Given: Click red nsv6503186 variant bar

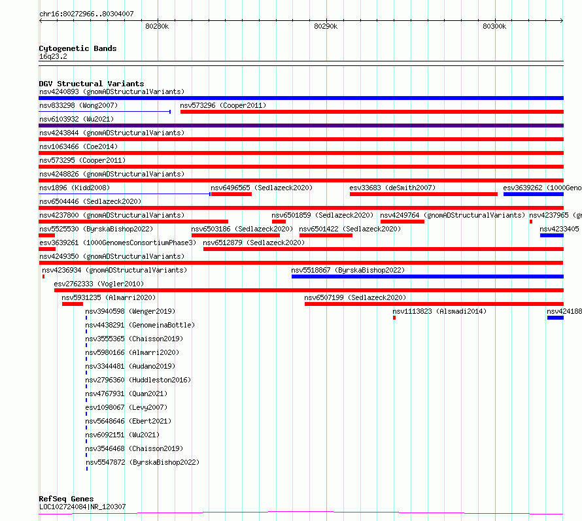Looking at the screenshot, I should click(235, 235).
